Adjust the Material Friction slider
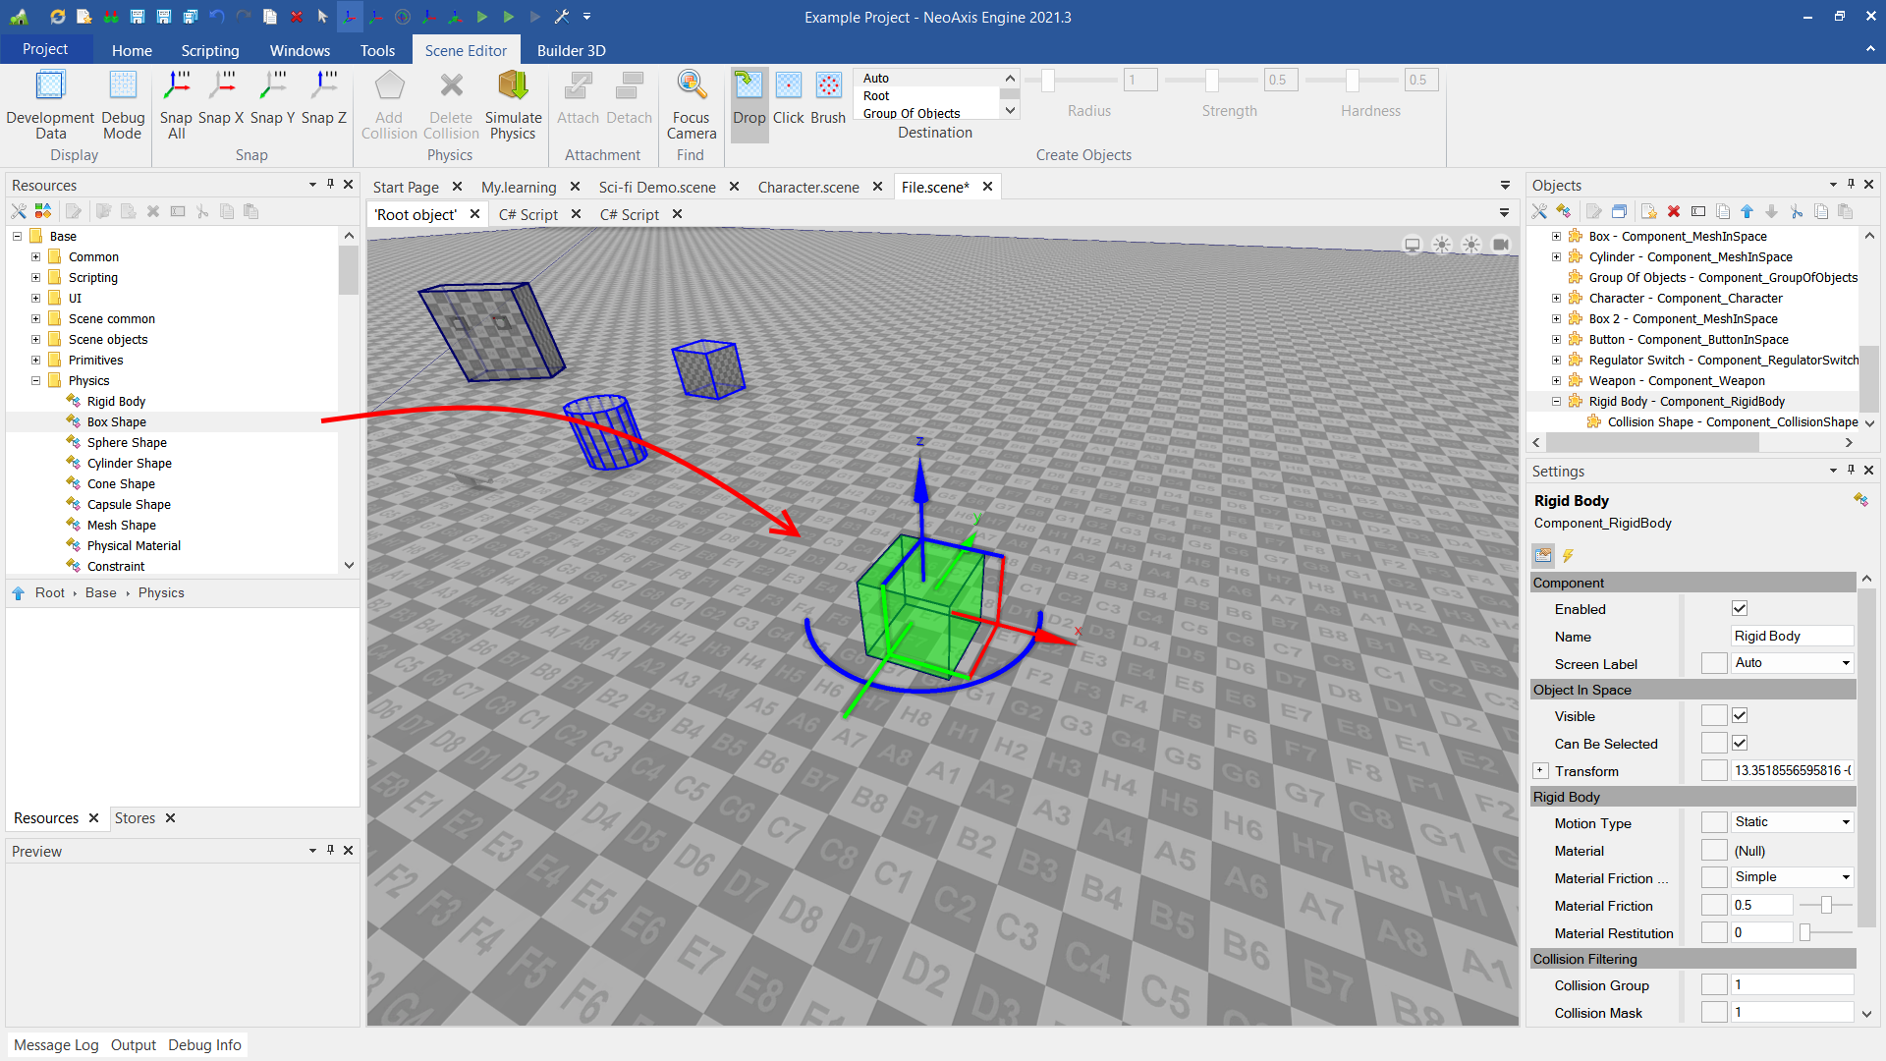The height and width of the screenshot is (1061, 1886). coord(1826,906)
